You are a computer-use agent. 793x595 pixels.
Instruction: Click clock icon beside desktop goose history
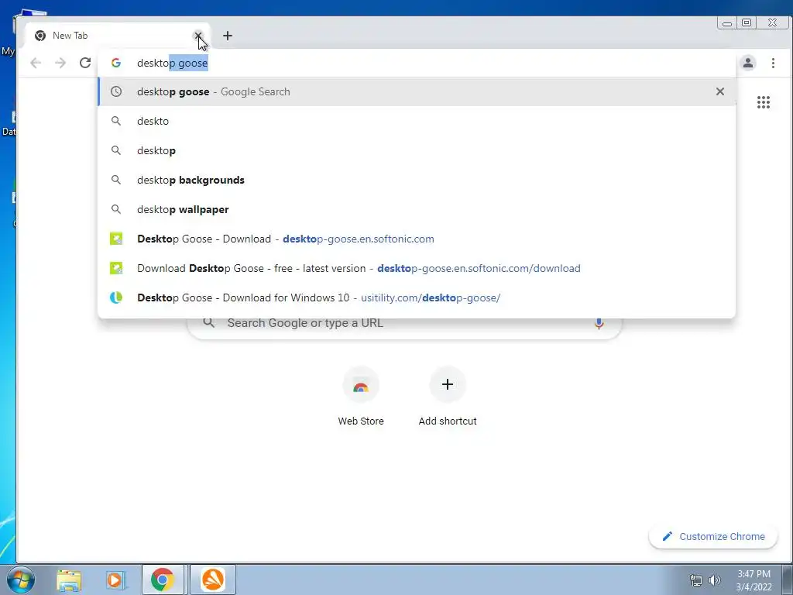(x=116, y=91)
